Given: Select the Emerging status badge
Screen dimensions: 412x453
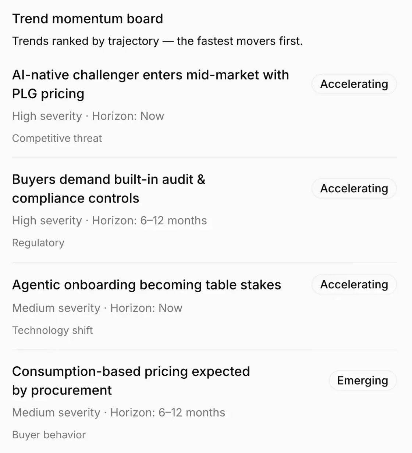Looking at the screenshot, I should (x=362, y=381).
